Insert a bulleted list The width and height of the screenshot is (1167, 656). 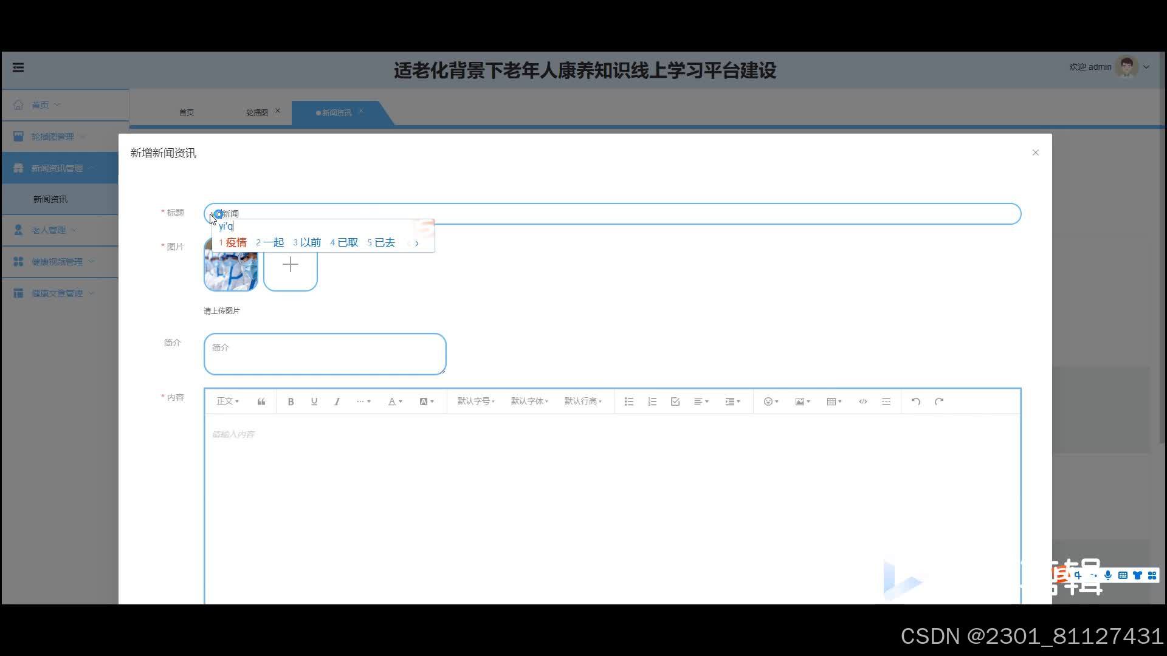[629, 401]
